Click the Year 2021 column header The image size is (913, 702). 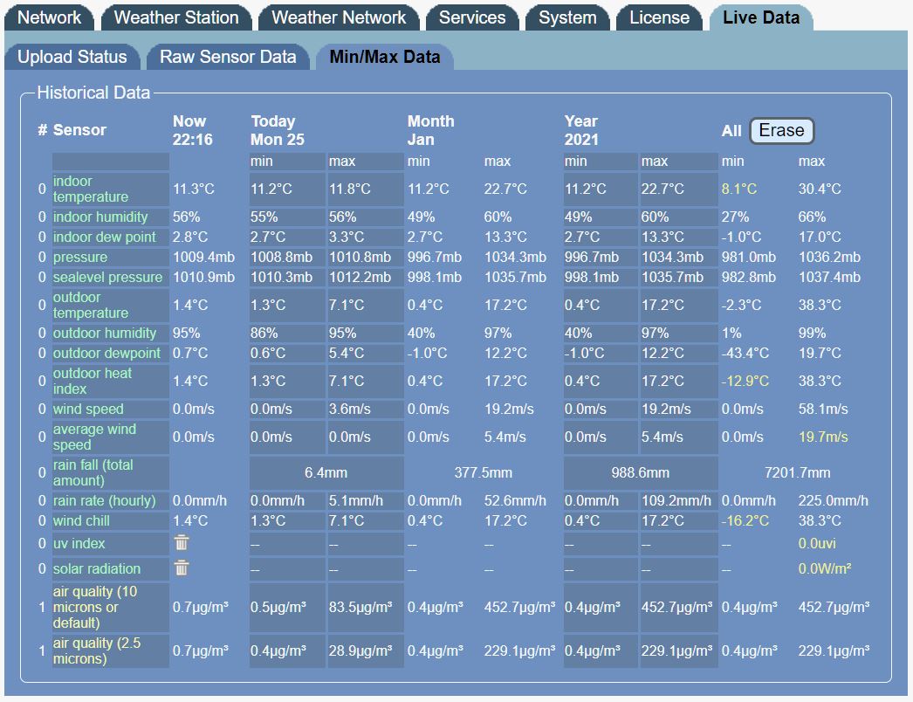[x=581, y=130]
